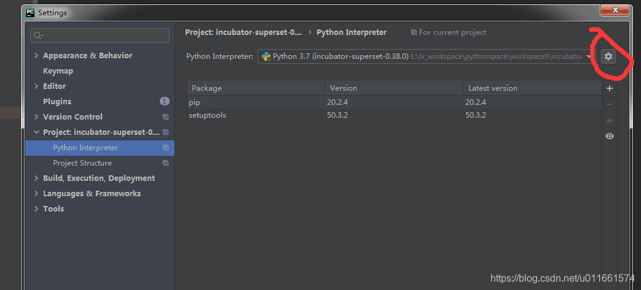641x290 pixels.
Task: Click pip version 20.2.4 cell
Action: [x=337, y=102]
